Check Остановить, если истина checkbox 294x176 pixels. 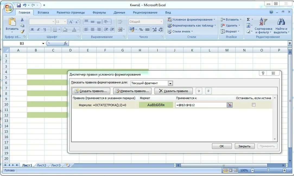(254, 105)
